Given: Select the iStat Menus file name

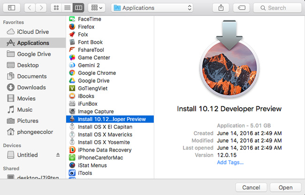Looking at the screenshot, I should pos(92,166).
